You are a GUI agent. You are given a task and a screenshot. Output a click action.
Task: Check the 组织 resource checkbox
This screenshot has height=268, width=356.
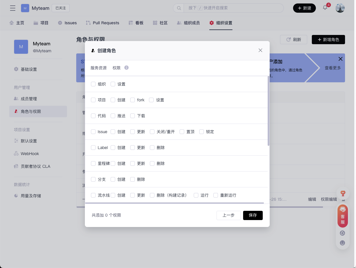(x=93, y=84)
